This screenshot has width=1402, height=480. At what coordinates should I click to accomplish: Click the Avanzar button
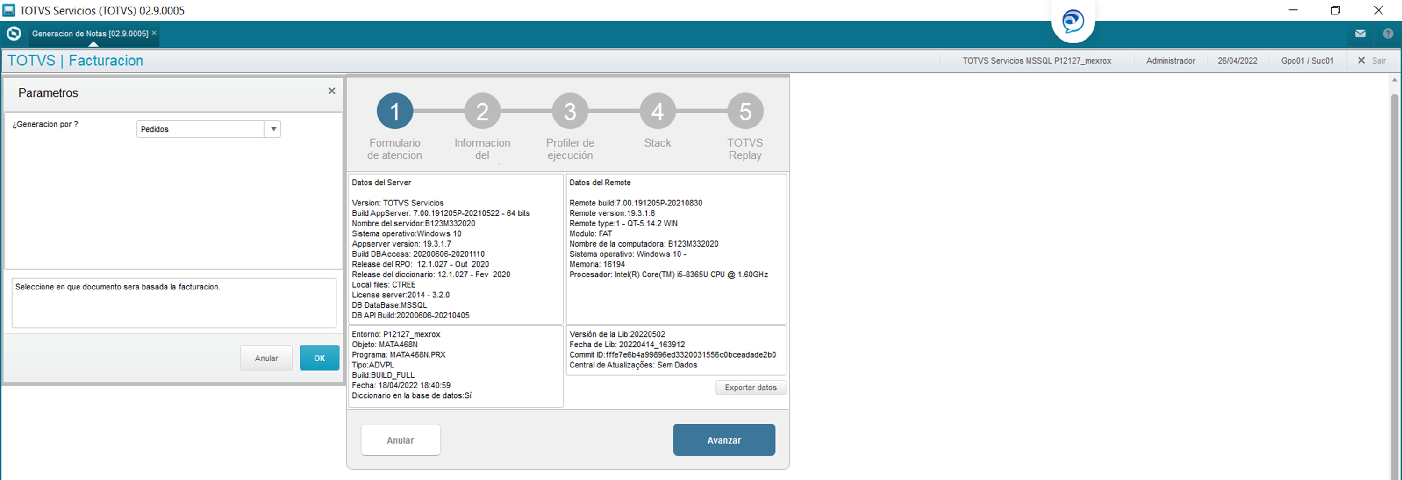click(724, 440)
